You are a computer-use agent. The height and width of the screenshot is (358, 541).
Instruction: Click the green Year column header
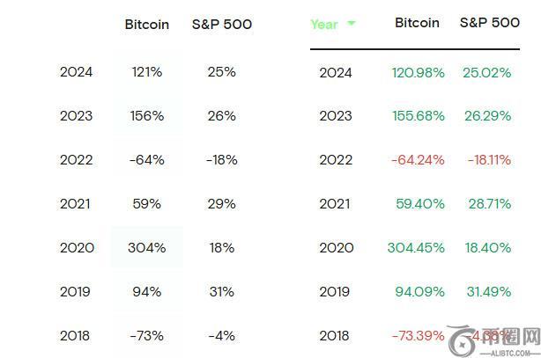pos(324,25)
